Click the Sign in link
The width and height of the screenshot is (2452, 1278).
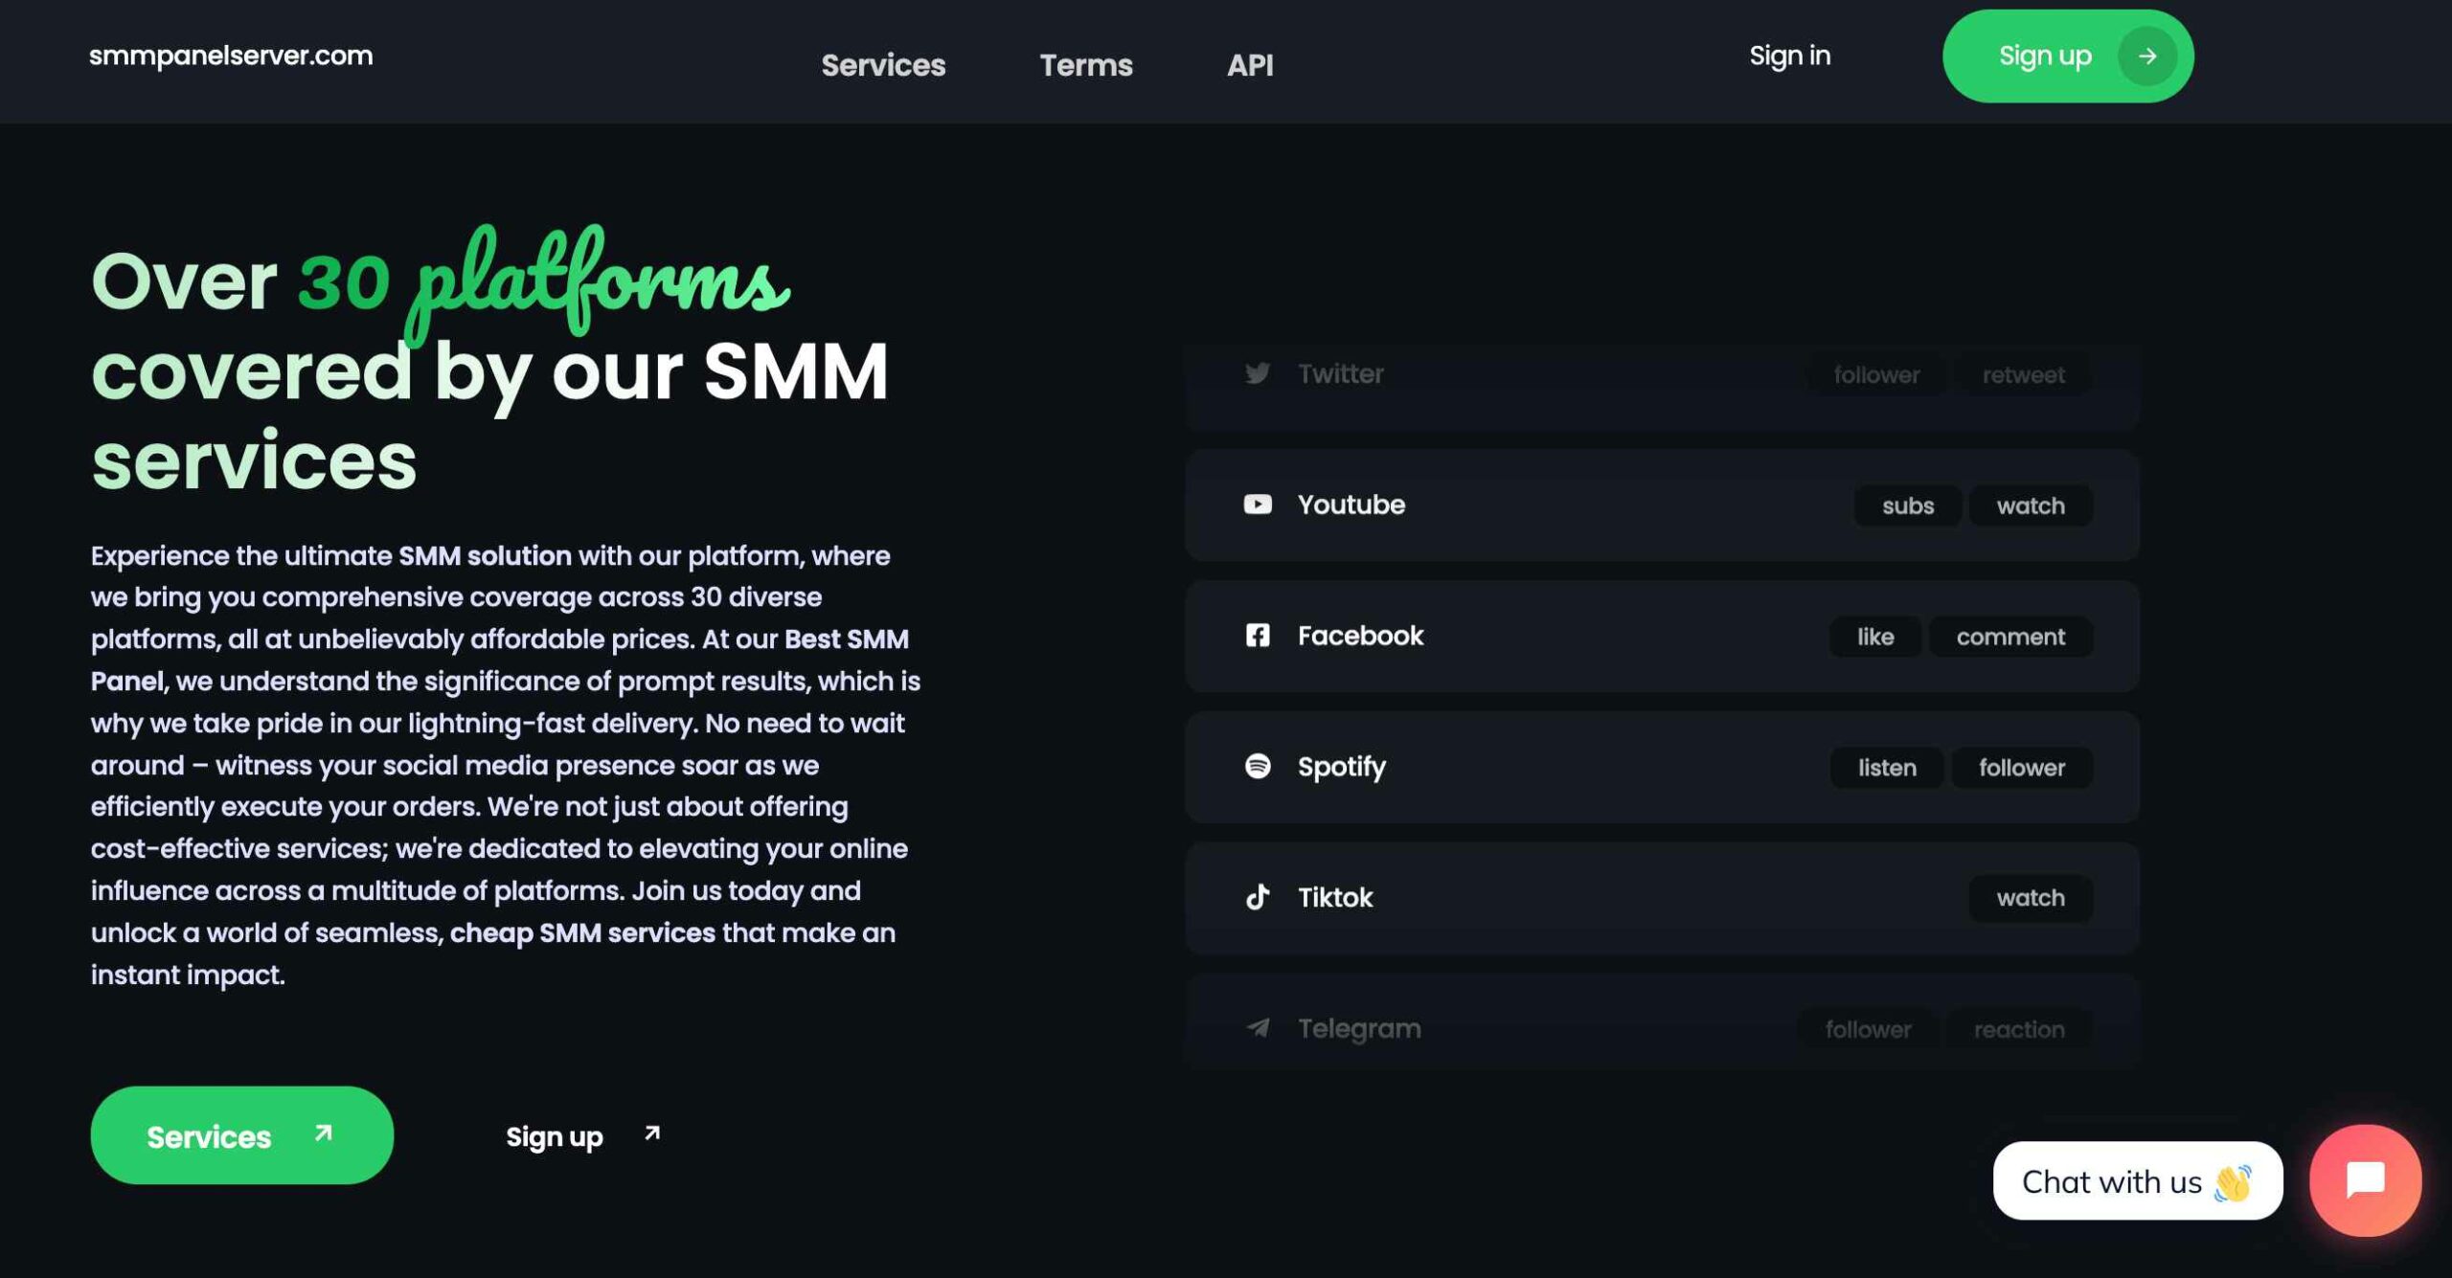pos(1788,56)
